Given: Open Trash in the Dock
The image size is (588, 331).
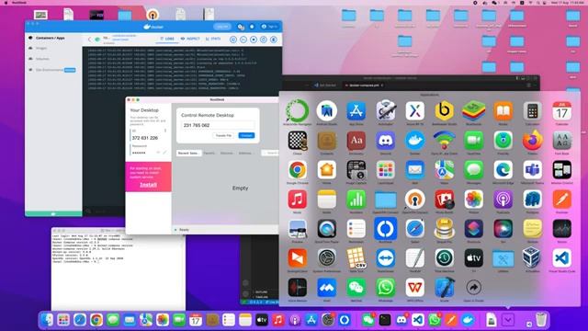Looking at the screenshot, I should point(541,320).
